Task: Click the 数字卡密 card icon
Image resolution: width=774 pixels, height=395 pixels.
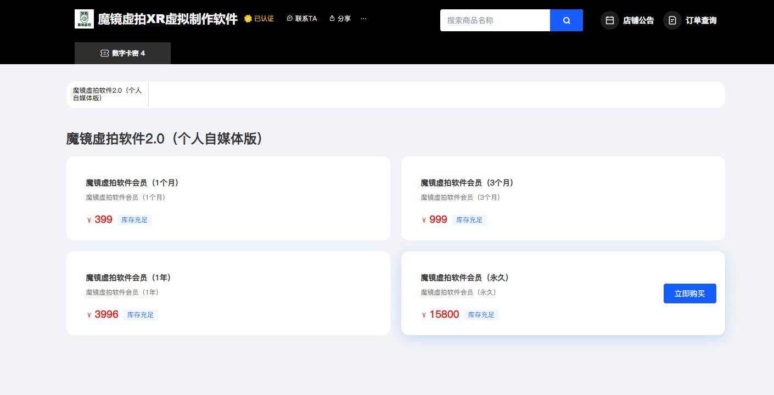Action: click(x=104, y=53)
